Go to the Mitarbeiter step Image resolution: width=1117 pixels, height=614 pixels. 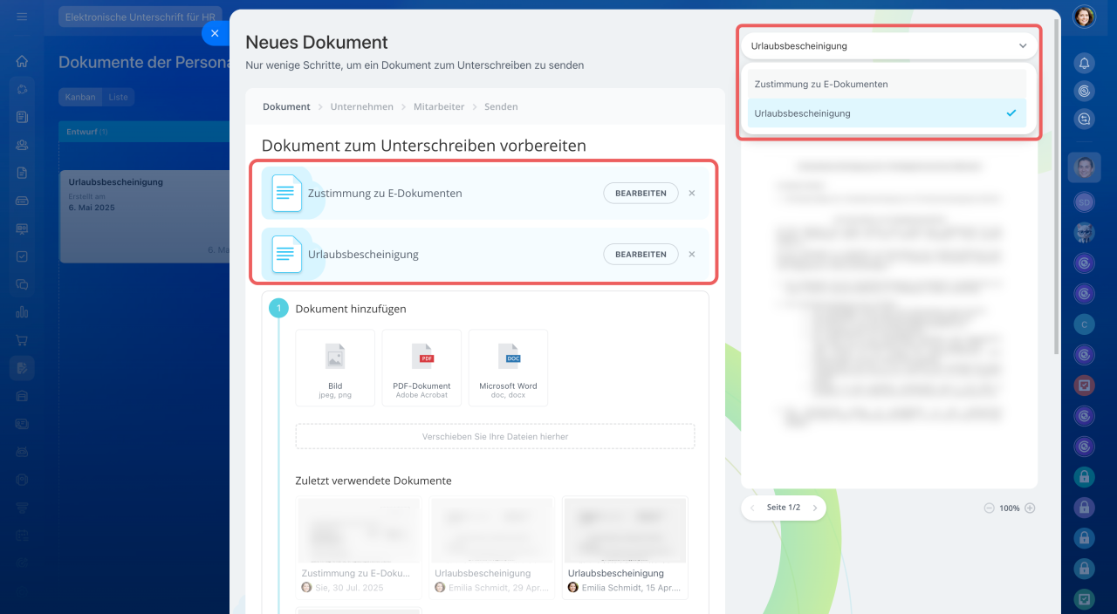click(x=439, y=106)
